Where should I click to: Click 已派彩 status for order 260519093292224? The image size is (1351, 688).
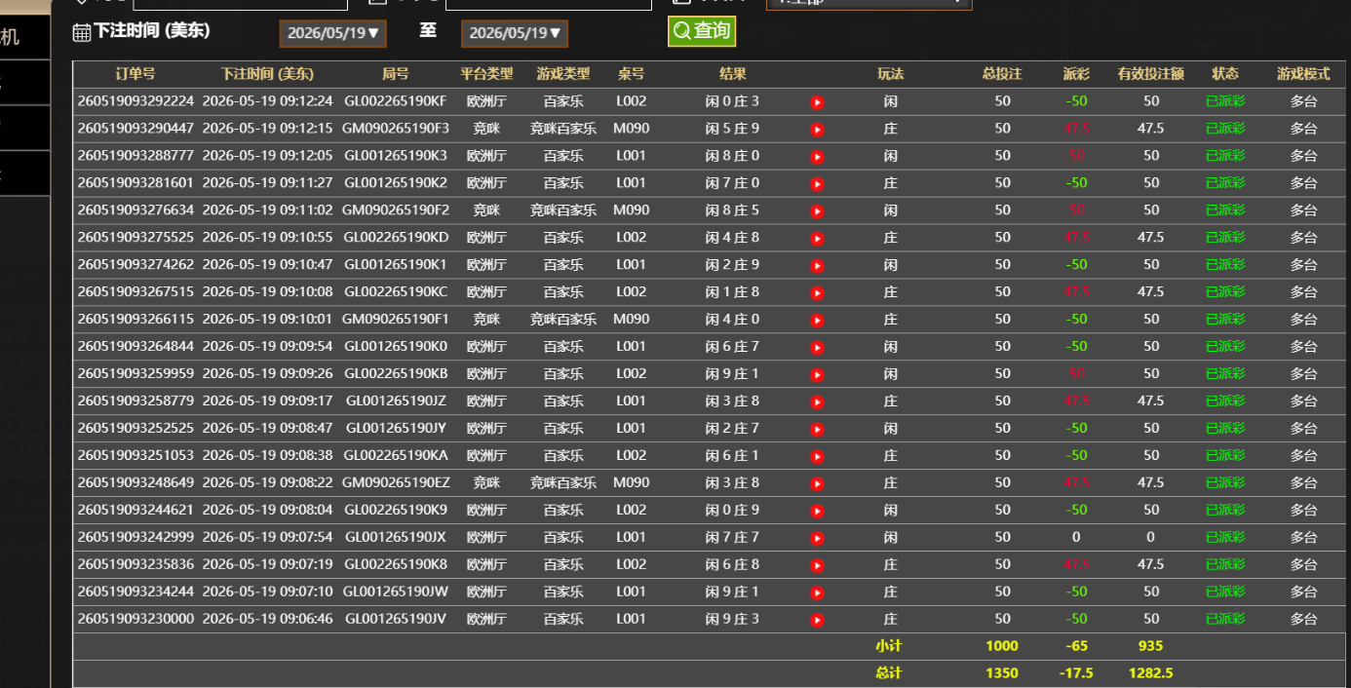pyautogui.click(x=1225, y=101)
